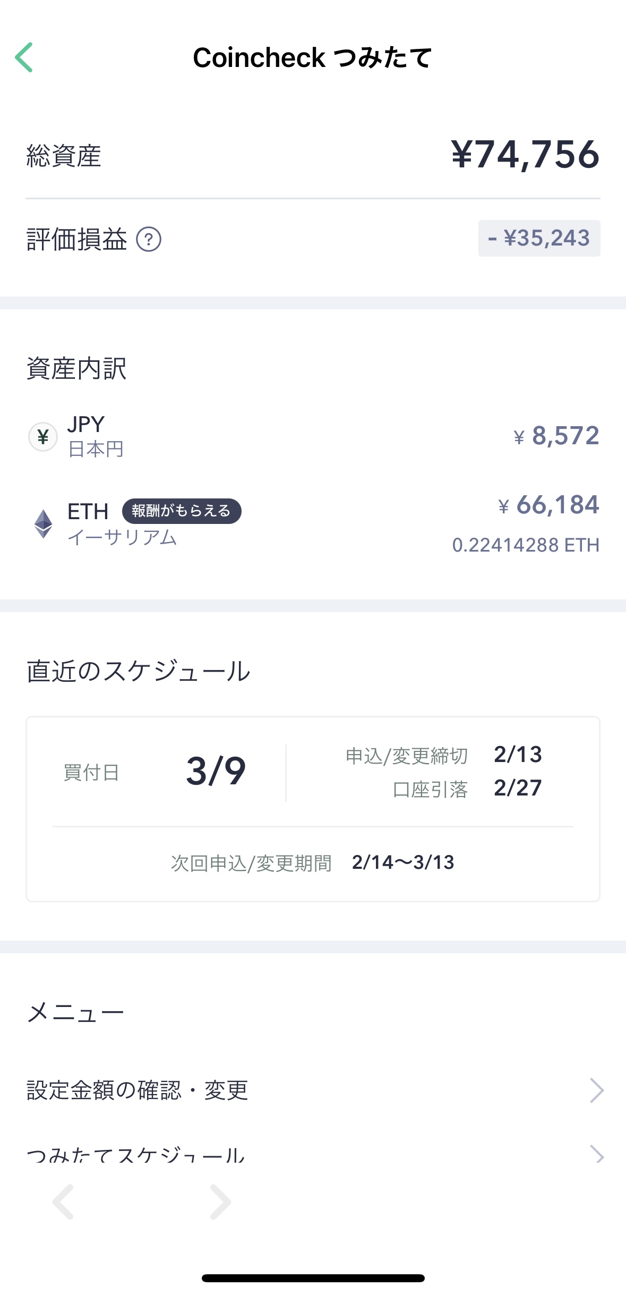Open つみたてスケジュール menu item
The image size is (626, 1295).
tap(136, 1154)
